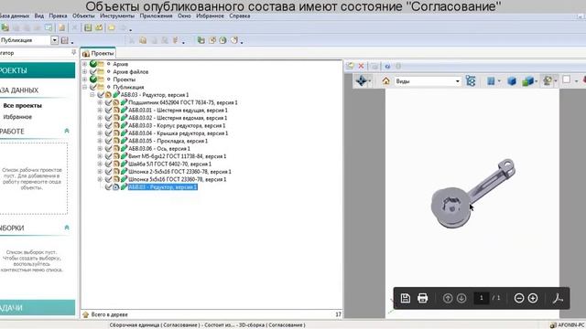Click the lighting lamp icon in 3D toolbar
This screenshot has height=329, width=586.
548,80
